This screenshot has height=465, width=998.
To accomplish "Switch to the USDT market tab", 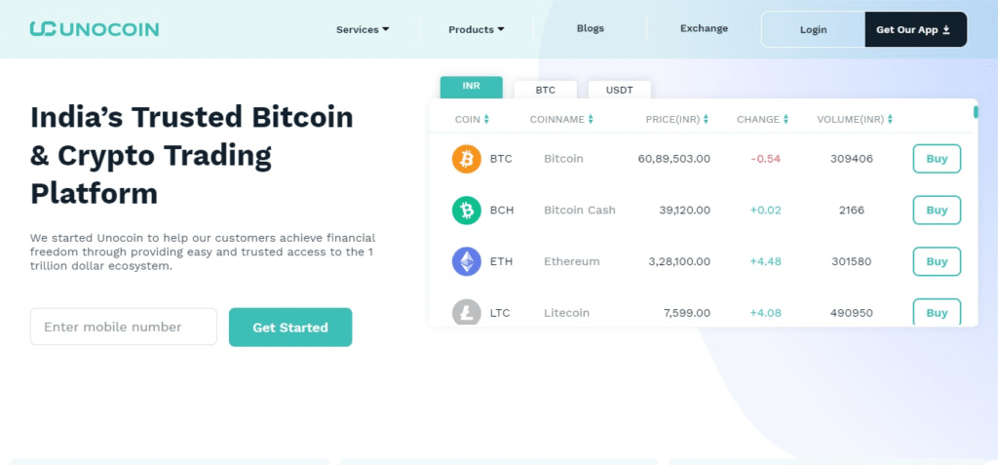I will [x=620, y=90].
